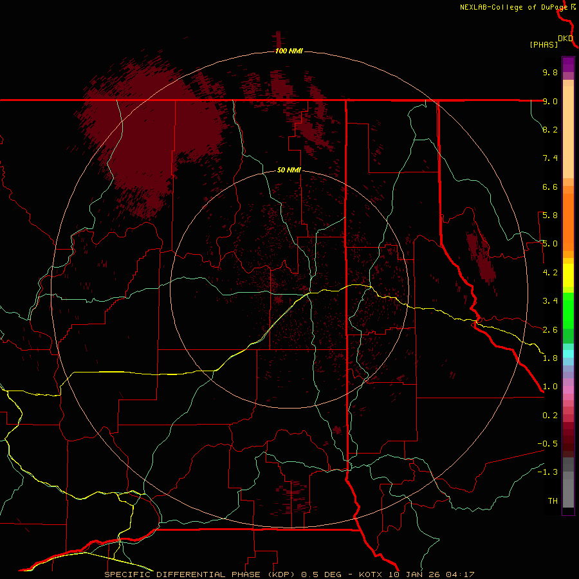Screen dimensions: 579x579
Task: Click the 8.2 legend value
Action: [x=550, y=129]
